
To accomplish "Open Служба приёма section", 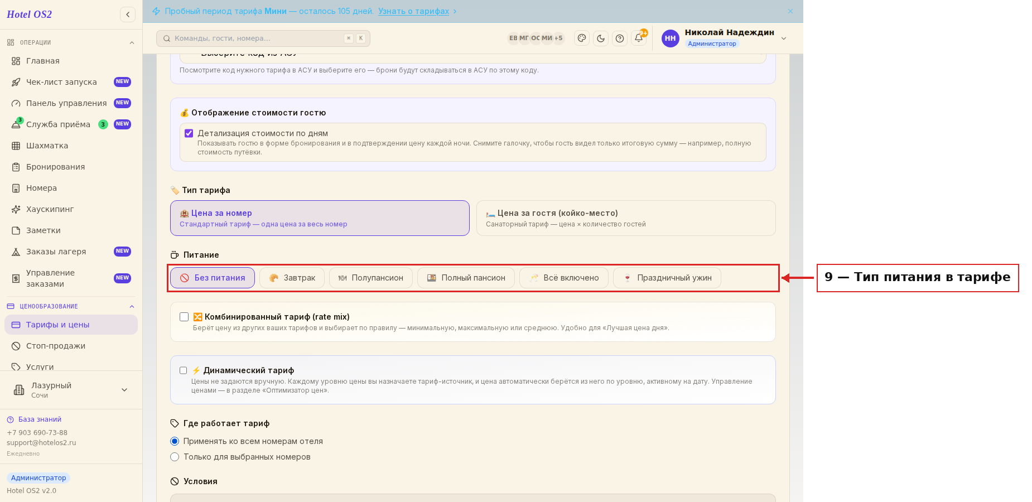I will point(71,124).
